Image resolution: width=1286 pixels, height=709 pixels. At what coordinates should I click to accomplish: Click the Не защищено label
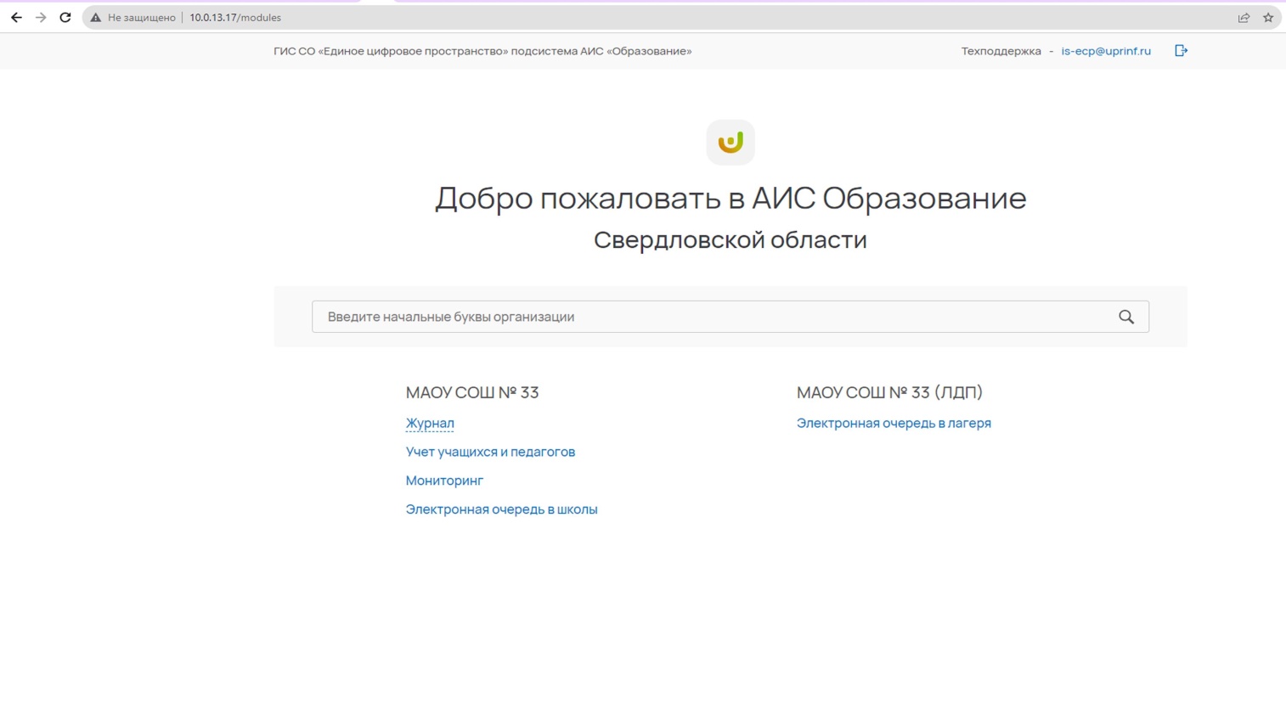coord(142,17)
